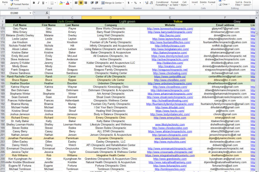Select cell 'Randi Rachelle Carver'
This screenshot has height=172, width=259.
coord(20,77)
